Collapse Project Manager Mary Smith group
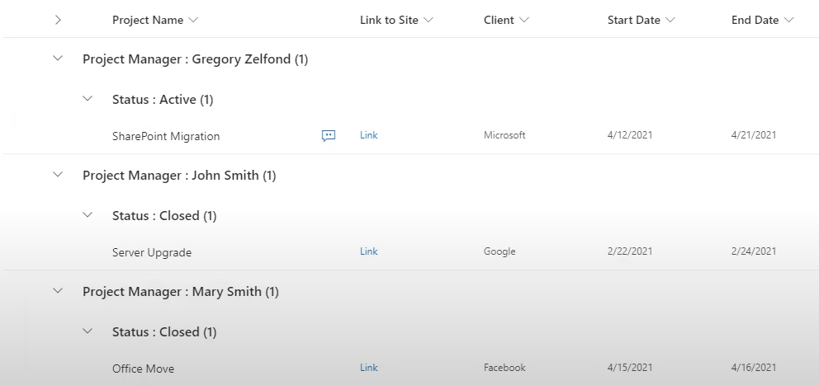The width and height of the screenshot is (819, 385). point(58,291)
